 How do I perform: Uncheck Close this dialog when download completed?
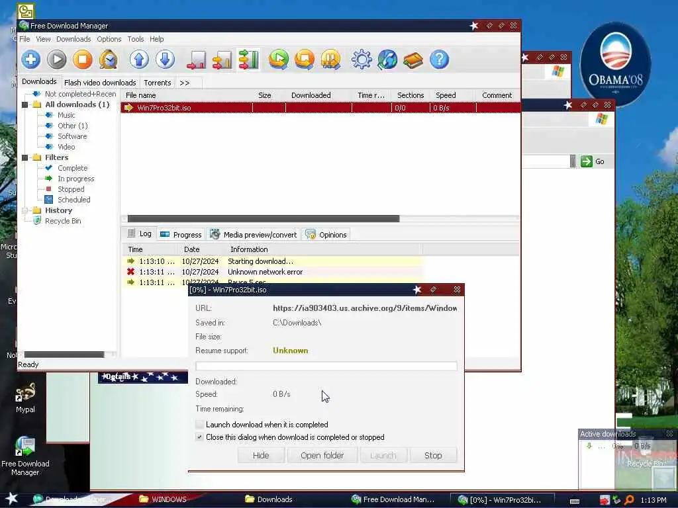tap(199, 437)
